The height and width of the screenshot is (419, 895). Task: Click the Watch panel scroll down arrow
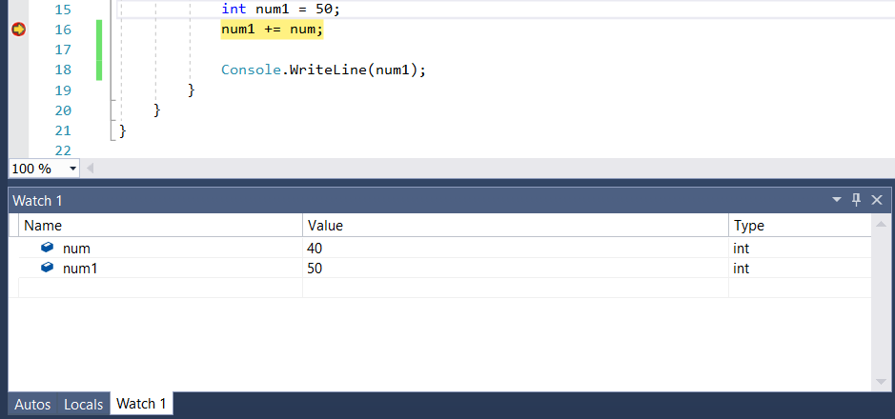pyautogui.click(x=880, y=381)
